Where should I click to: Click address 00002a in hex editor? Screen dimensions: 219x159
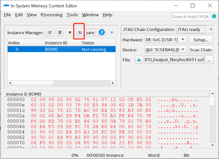(16, 116)
